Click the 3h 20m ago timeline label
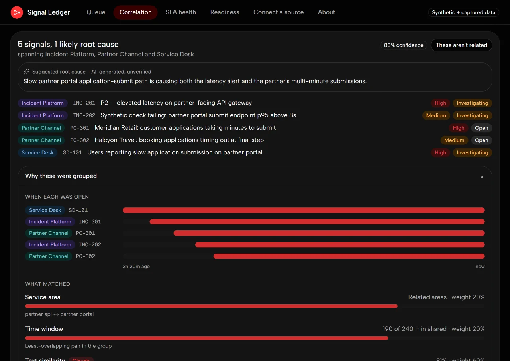510x361 pixels. click(136, 266)
